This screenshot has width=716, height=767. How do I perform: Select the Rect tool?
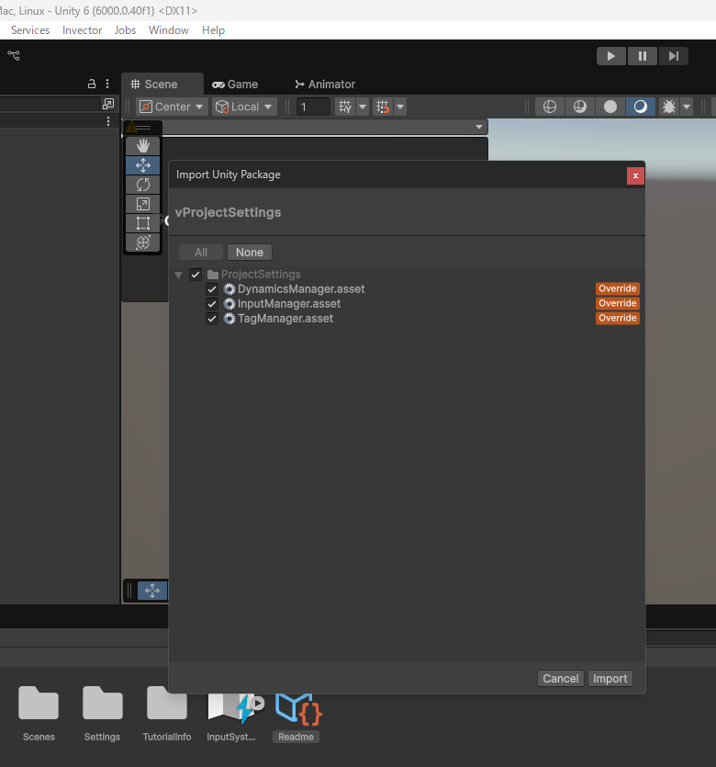(142, 223)
